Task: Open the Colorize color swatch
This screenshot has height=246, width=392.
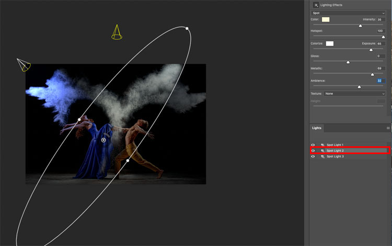Action: [330, 44]
